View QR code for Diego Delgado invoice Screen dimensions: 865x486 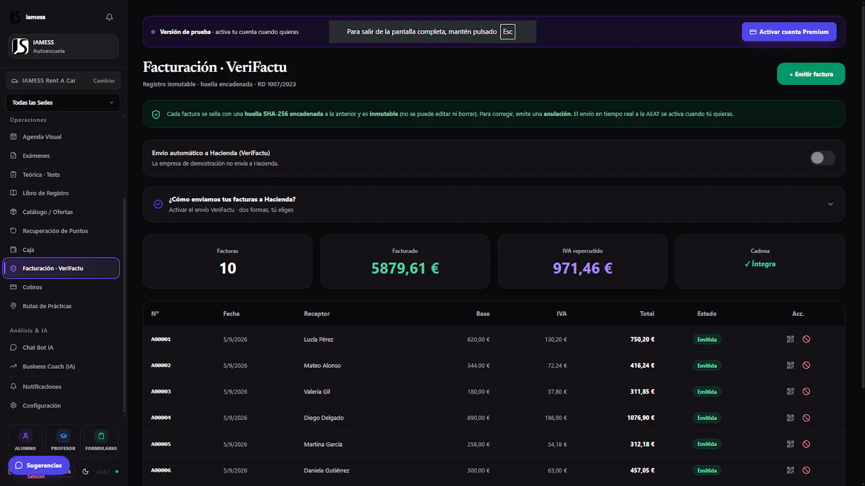tap(790, 418)
